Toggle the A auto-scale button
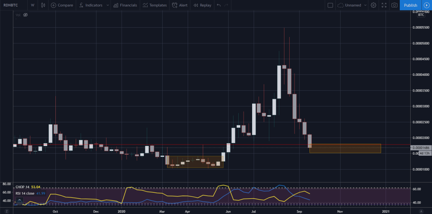 tap(421, 211)
